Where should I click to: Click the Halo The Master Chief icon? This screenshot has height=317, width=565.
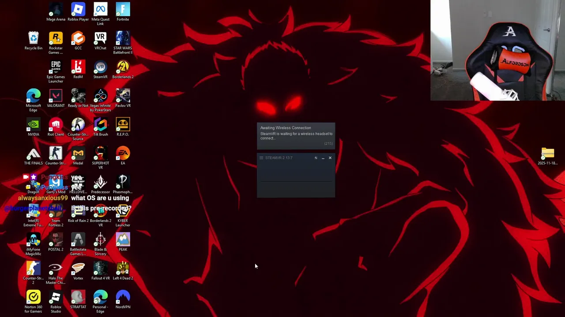point(56,273)
